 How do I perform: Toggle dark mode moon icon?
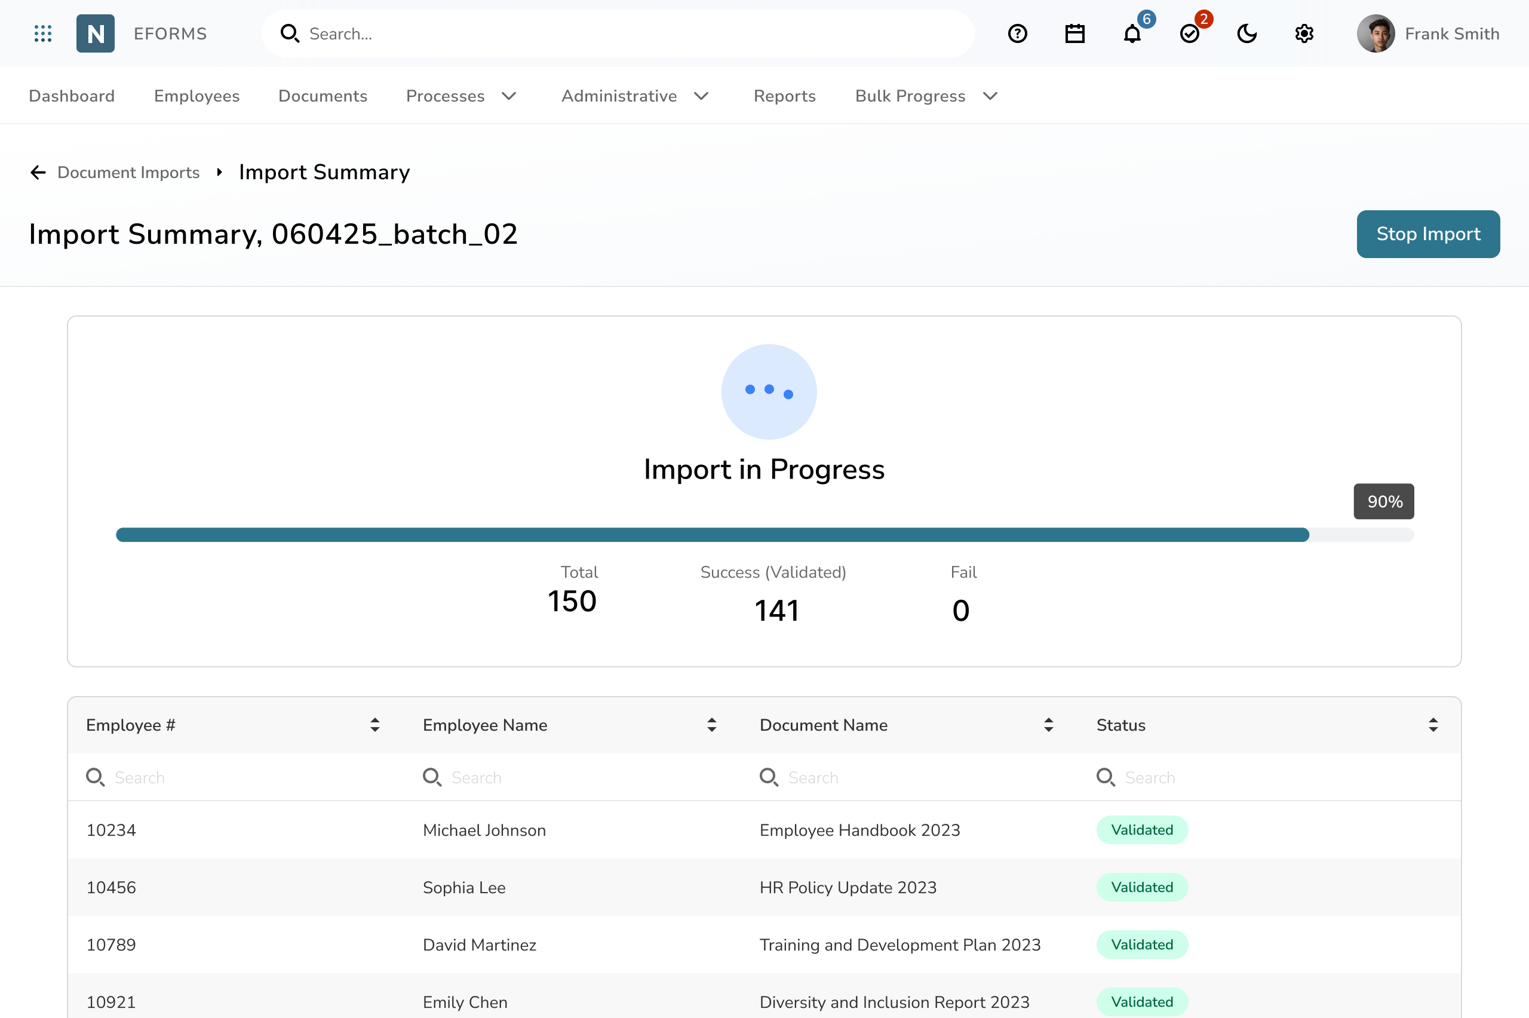(1246, 34)
